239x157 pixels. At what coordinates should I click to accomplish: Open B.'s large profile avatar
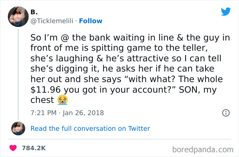(18, 16)
